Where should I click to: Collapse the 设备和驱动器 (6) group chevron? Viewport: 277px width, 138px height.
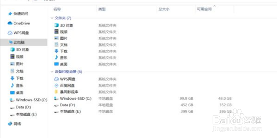tap(52, 72)
